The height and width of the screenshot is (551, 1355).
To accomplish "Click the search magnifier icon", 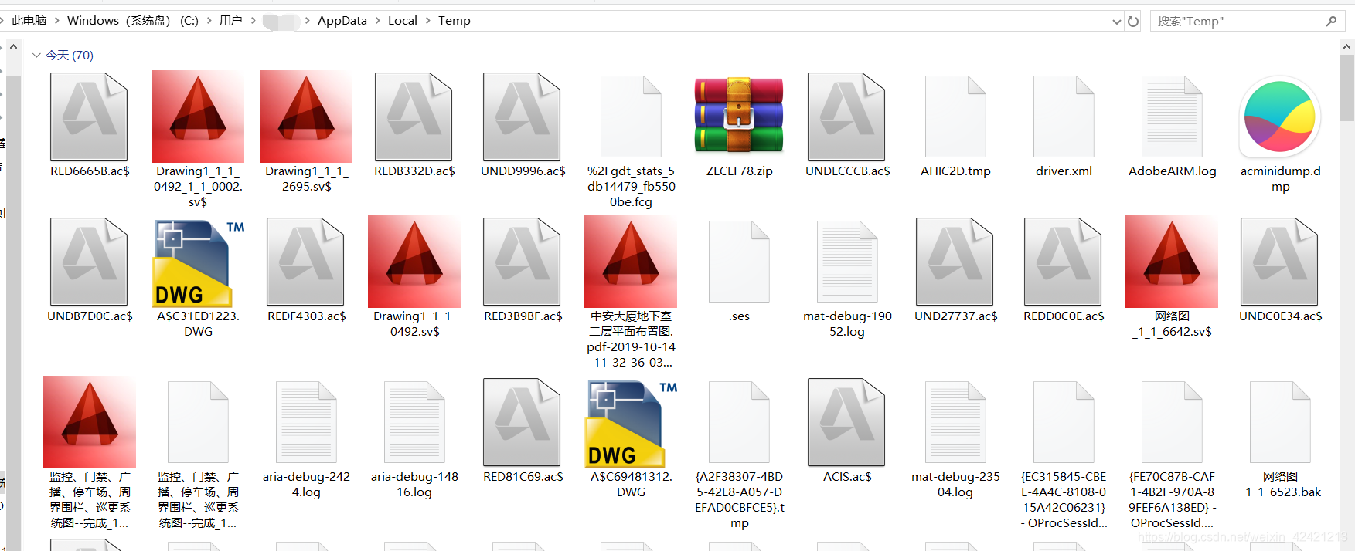I will click(1331, 22).
